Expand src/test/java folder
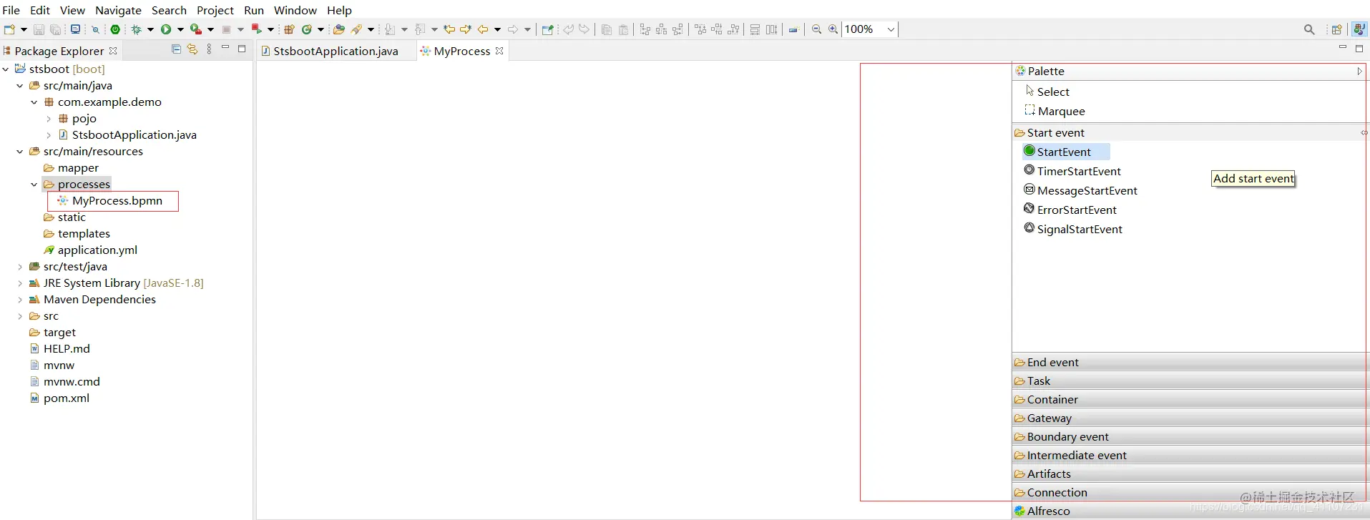The height and width of the screenshot is (520, 1370). tap(20, 267)
